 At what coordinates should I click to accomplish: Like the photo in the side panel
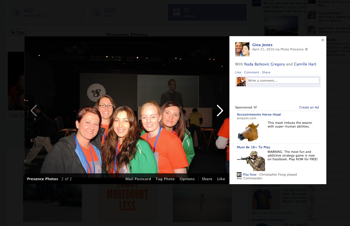[238, 72]
